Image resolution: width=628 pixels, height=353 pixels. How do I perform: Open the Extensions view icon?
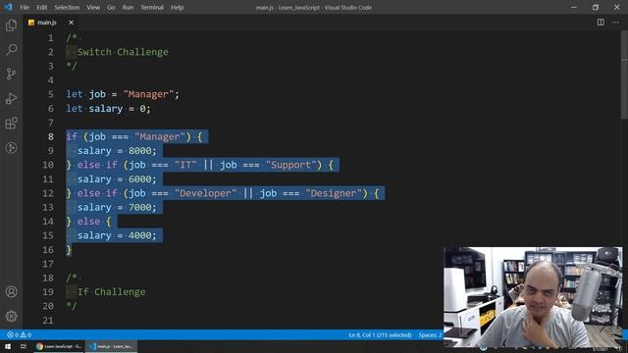[11, 124]
